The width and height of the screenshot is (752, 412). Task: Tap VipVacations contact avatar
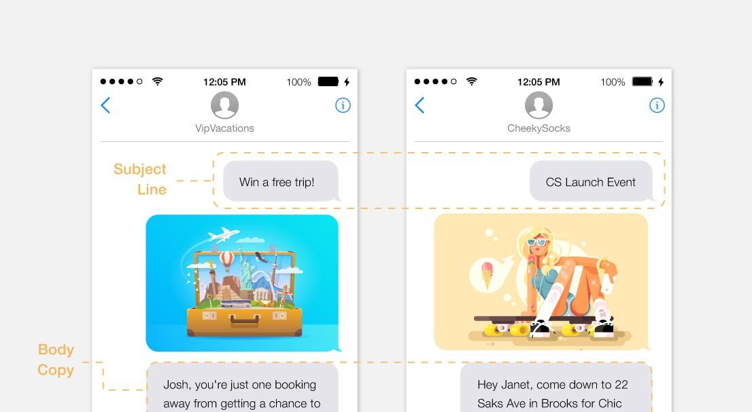224,105
